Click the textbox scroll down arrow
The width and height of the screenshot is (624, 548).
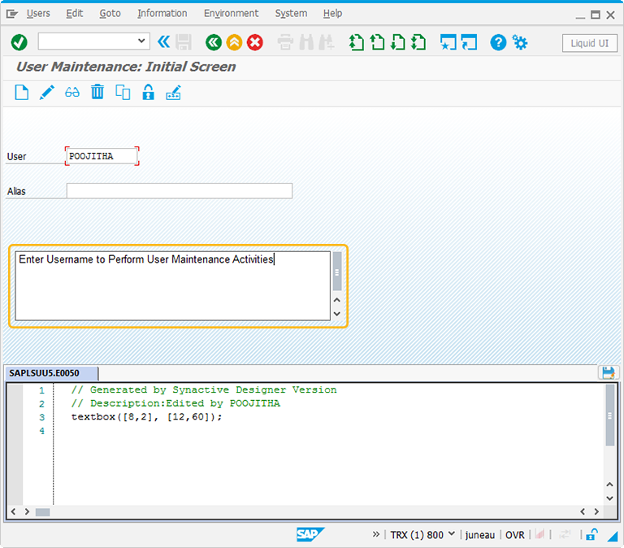[337, 314]
